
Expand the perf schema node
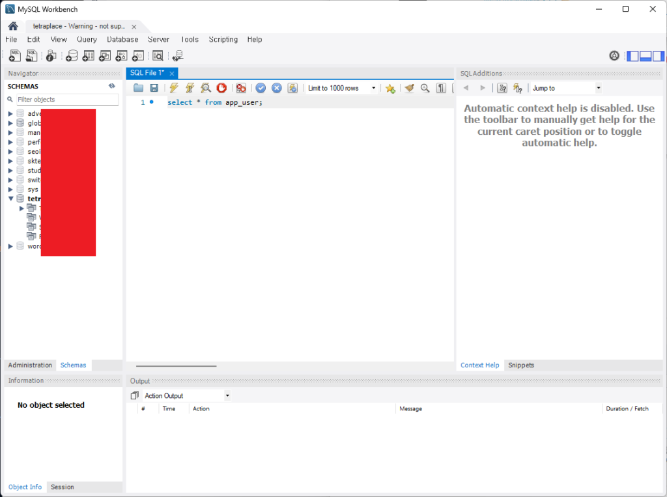click(10, 142)
